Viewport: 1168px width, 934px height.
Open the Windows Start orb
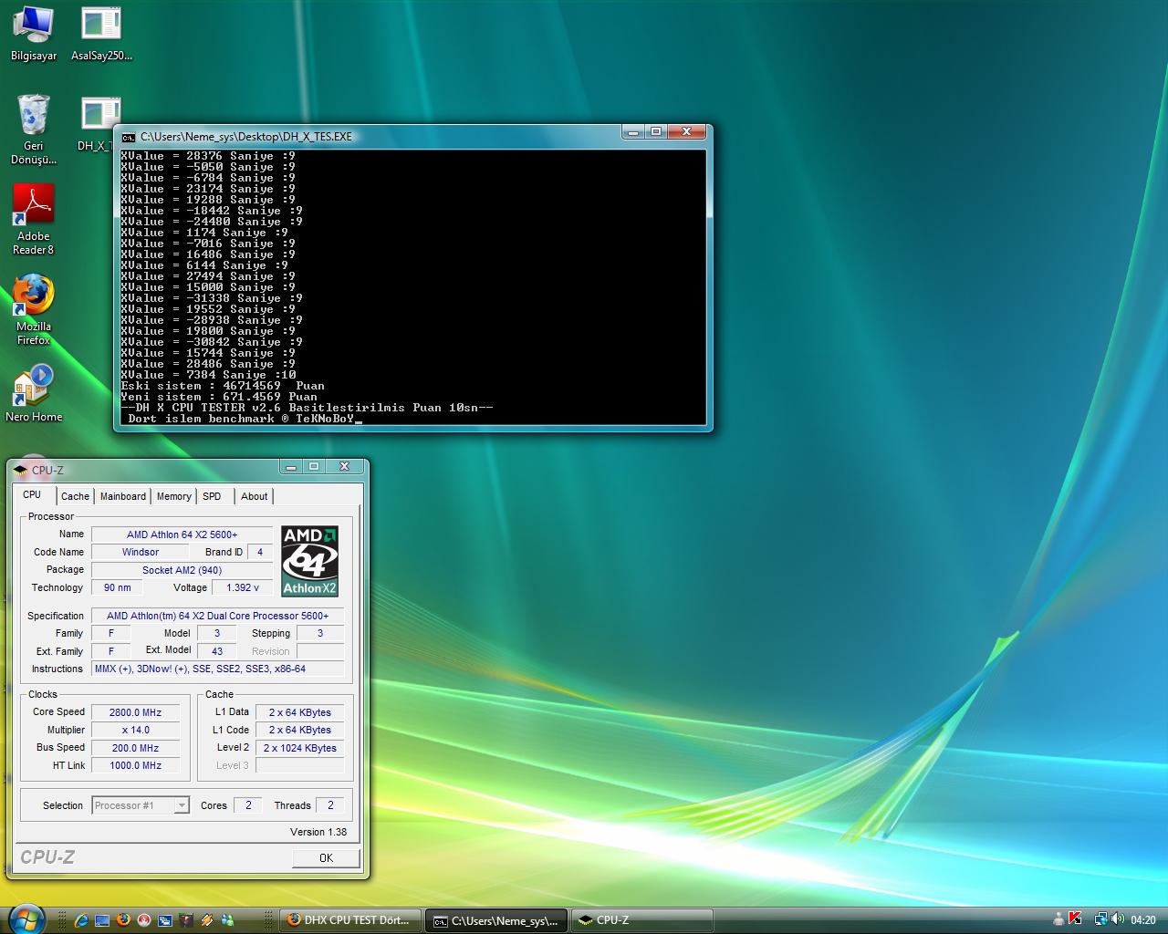(x=26, y=919)
